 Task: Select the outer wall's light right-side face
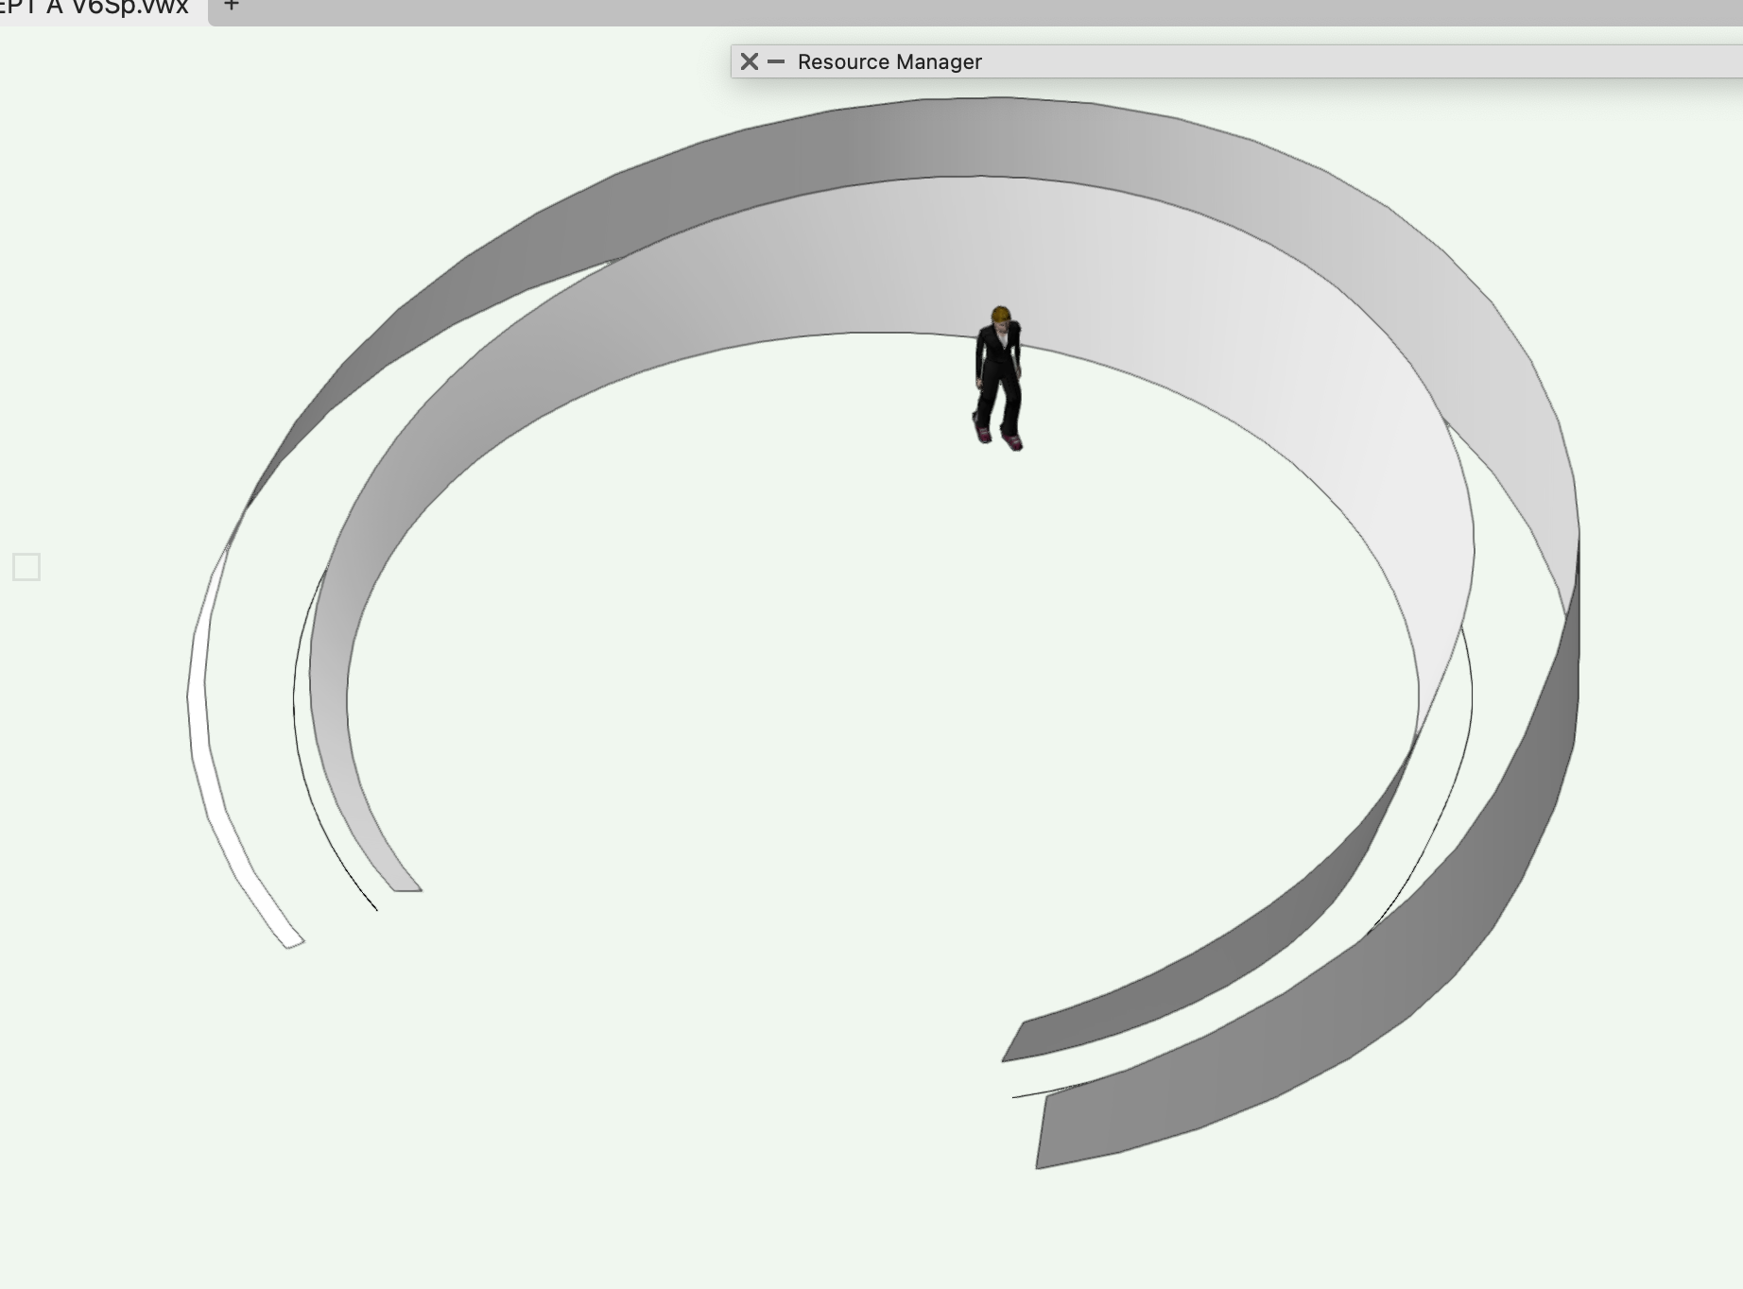click(1512, 425)
